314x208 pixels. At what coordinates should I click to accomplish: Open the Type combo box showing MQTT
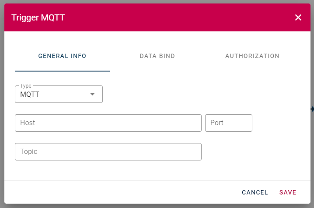point(59,94)
